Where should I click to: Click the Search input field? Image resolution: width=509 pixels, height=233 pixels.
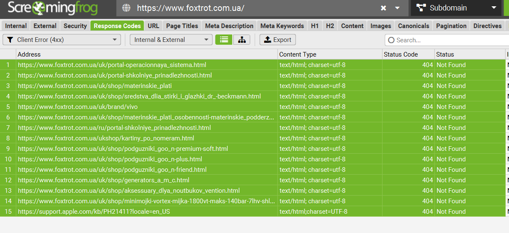447,40
